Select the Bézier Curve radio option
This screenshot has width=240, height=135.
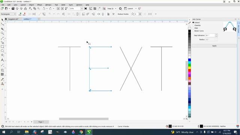coord(193,31)
